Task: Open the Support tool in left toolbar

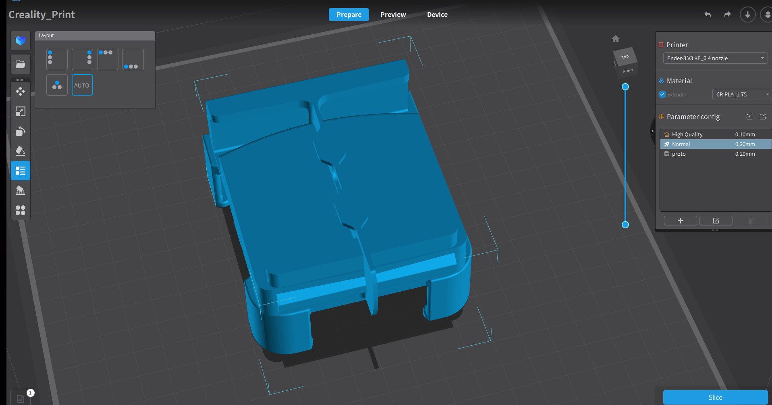Action: coord(21,190)
